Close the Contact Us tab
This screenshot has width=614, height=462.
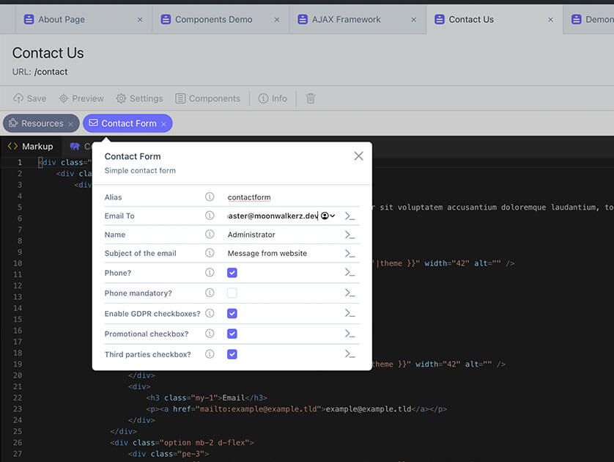550,20
